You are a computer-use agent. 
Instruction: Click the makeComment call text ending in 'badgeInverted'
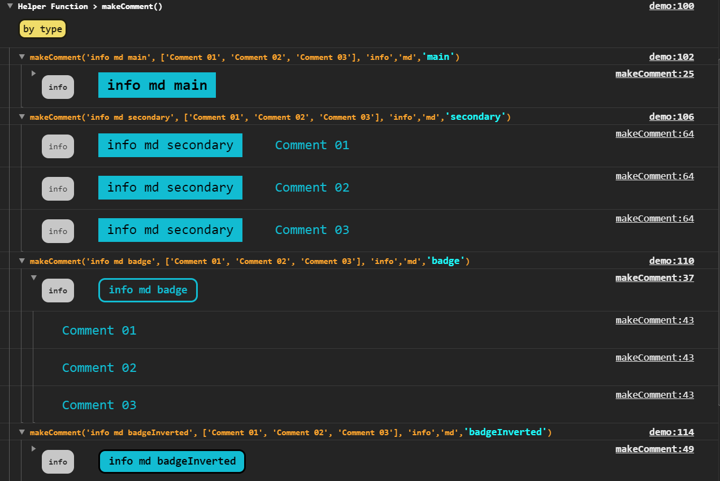290,432
